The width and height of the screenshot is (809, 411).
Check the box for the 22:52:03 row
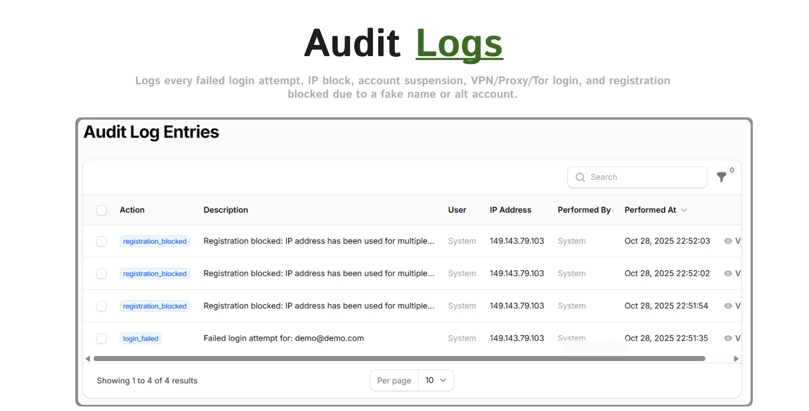tap(101, 241)
